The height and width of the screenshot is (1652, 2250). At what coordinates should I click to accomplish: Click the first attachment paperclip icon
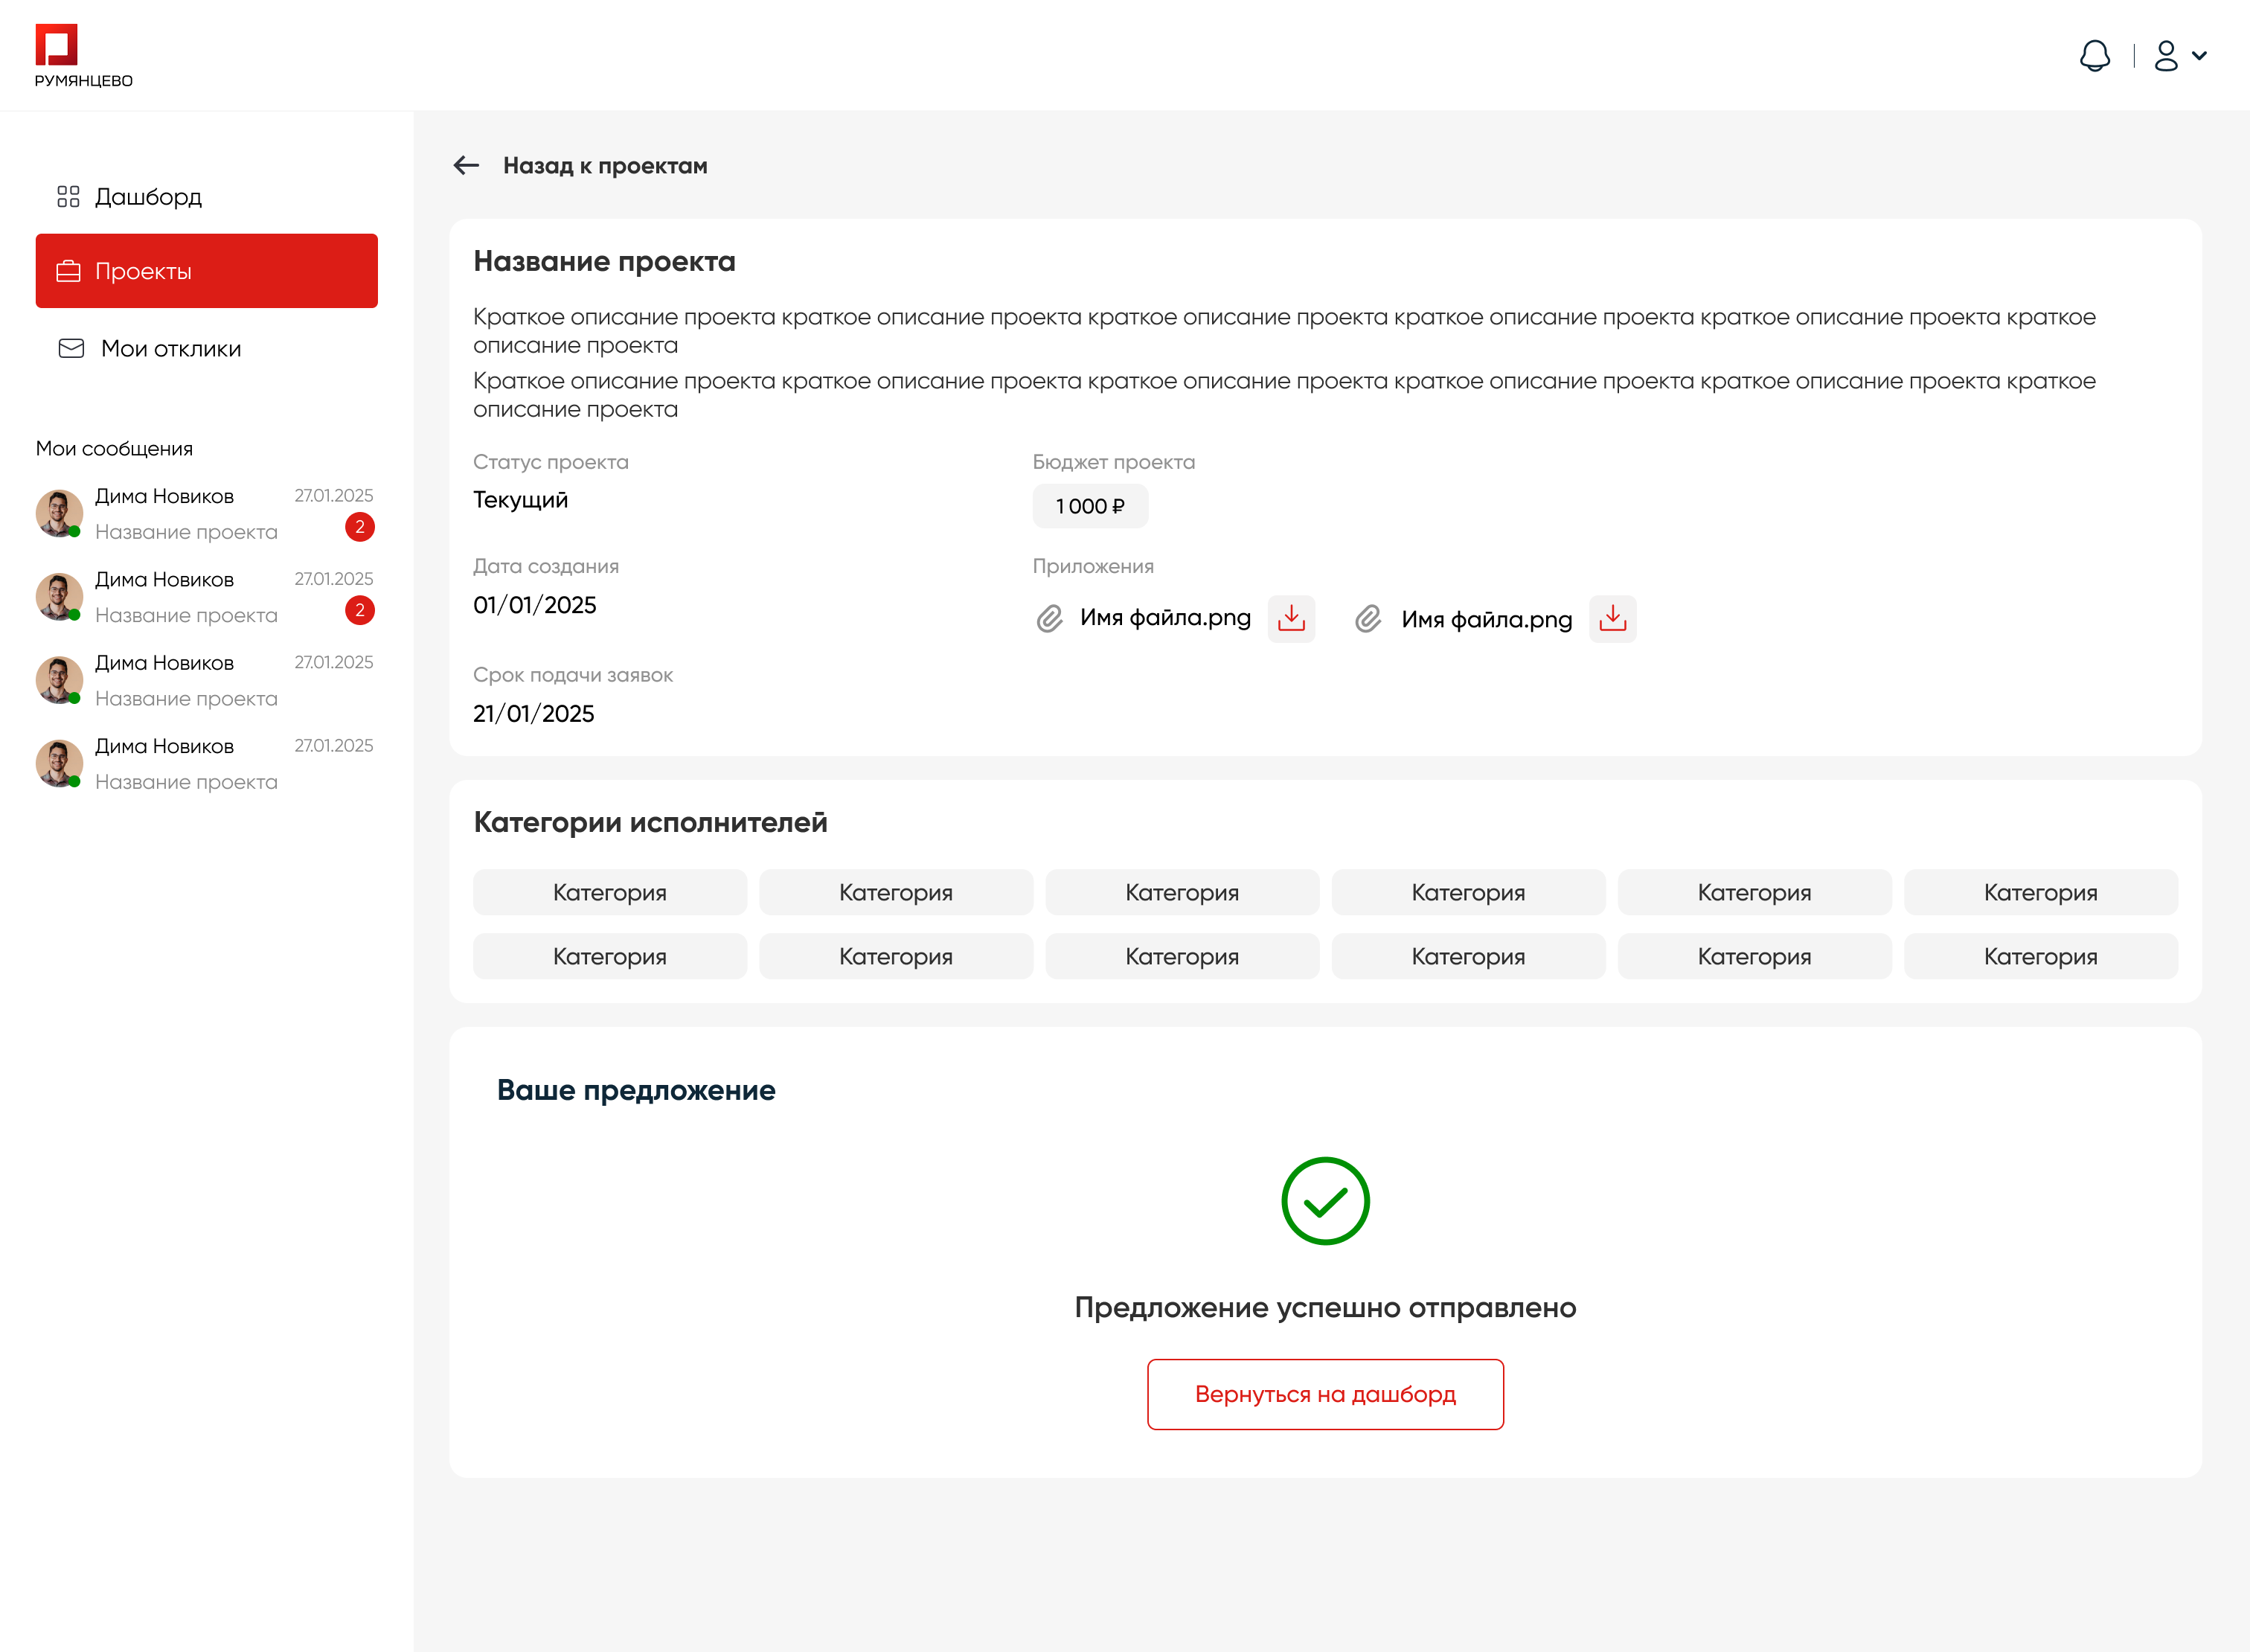[x=1049, y=619]
